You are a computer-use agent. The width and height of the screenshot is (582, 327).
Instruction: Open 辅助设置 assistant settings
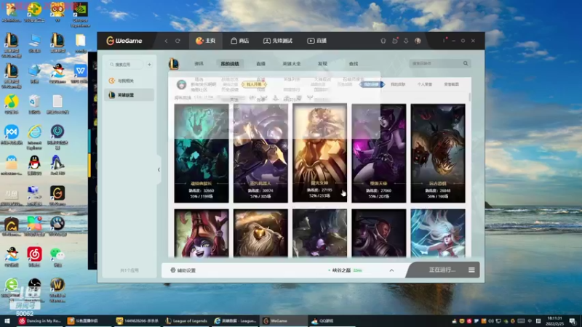coord(183,270)
